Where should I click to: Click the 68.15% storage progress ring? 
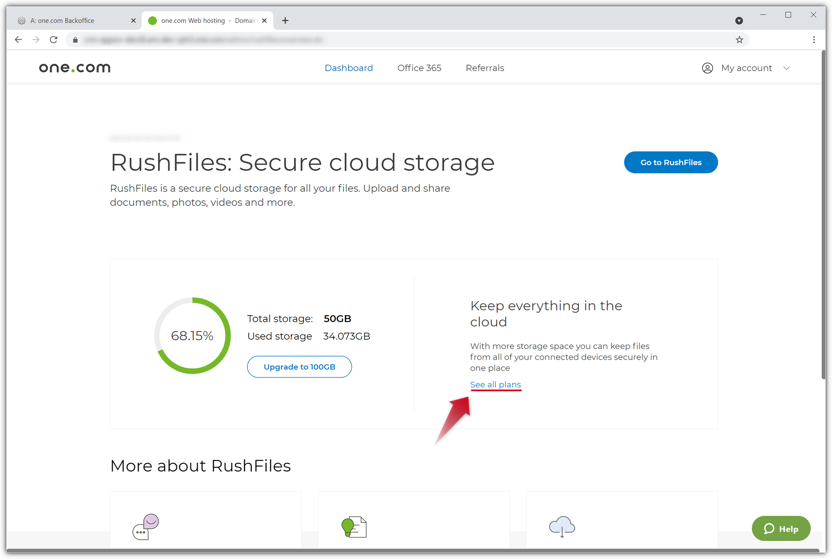coord(192,336)
